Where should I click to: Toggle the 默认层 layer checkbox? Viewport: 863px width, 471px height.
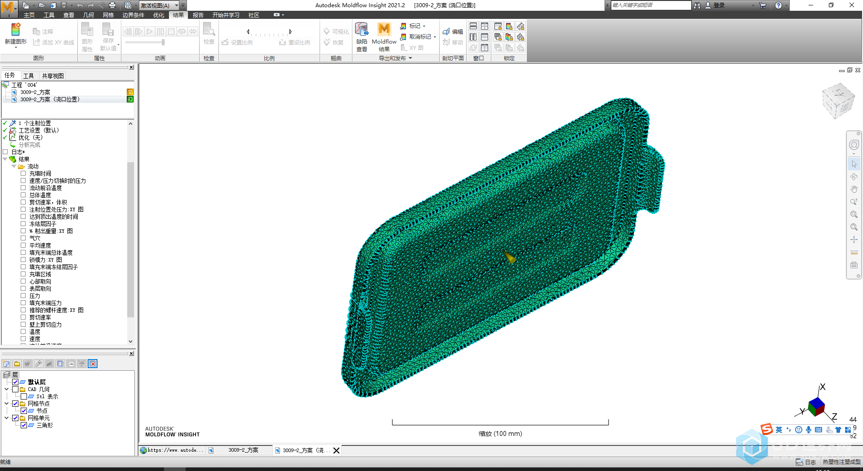15,382
